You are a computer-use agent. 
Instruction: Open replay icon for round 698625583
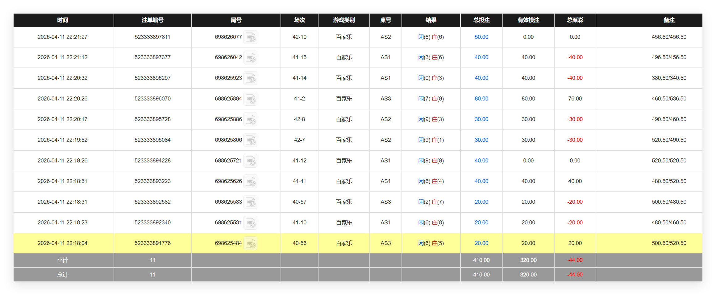coord(250,202)
